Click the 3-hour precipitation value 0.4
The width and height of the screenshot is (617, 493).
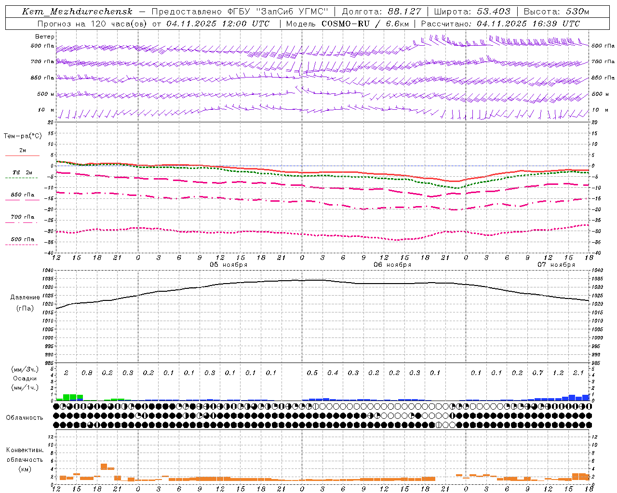[333, 373]
